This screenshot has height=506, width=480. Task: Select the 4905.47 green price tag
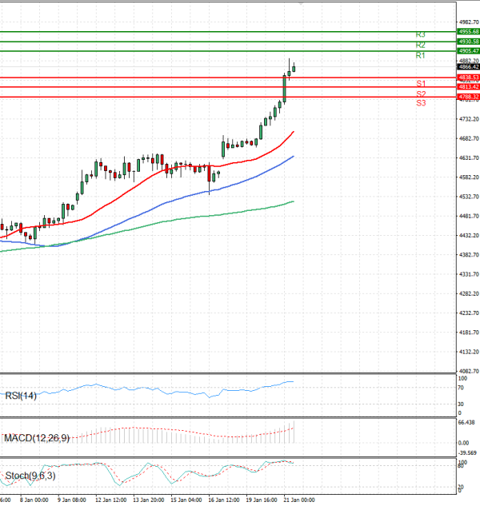(468, 50)
